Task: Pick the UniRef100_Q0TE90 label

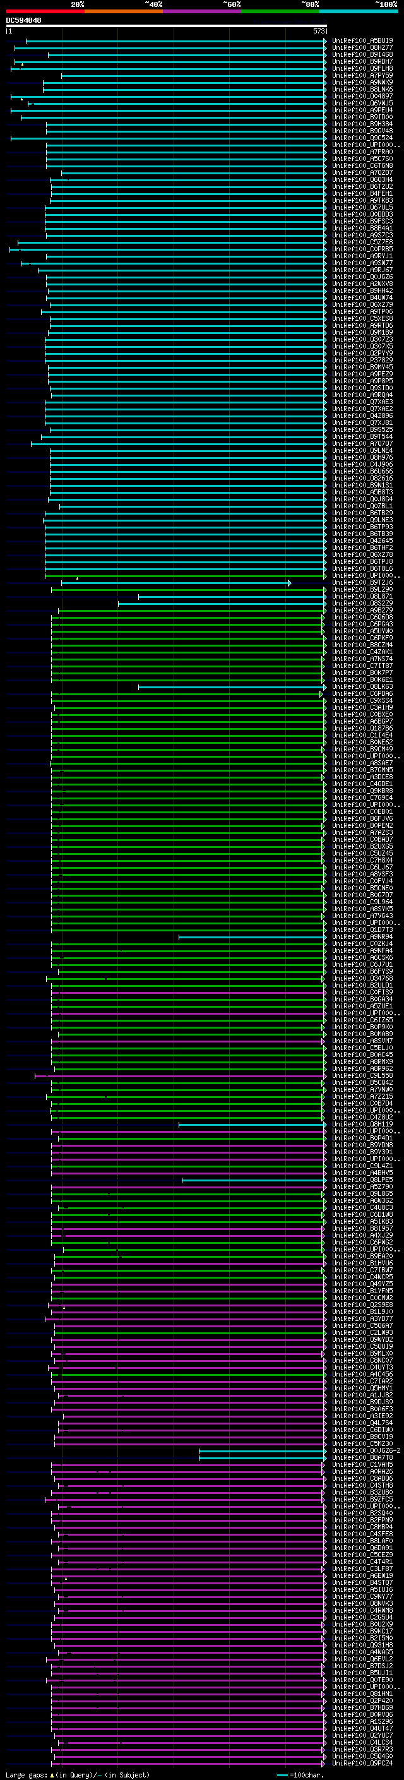Action: tap(362, 1680)
